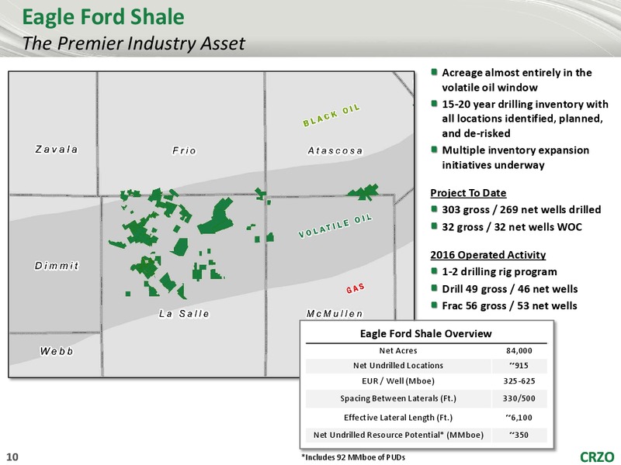
Task: Select the Dimmit county label on map
Action: pyautogui.click(x=57, y=266)
